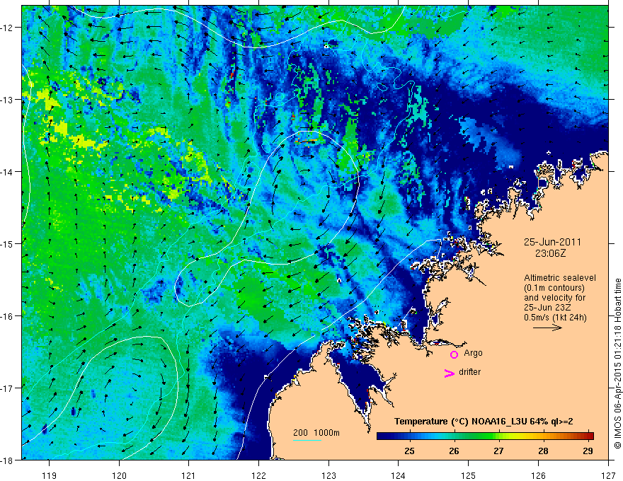Click the text '(0.1m contours)'
The image size is (623, 481).
point(554,288)
